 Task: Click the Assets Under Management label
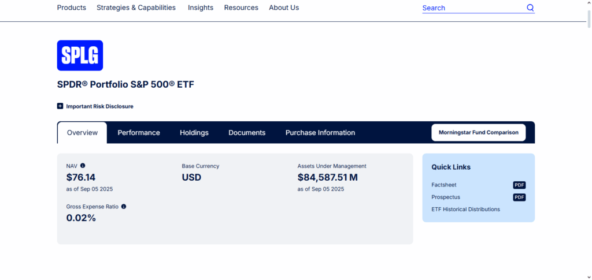(332, 166)
